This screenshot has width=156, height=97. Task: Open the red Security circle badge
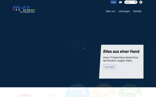(x=25, y=95)
